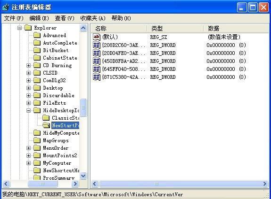The width and height of the screenshot is (271, 199).
Task: Click tree pane scroll right arrow
Action: pyautogui.click(x=75, y=184)
